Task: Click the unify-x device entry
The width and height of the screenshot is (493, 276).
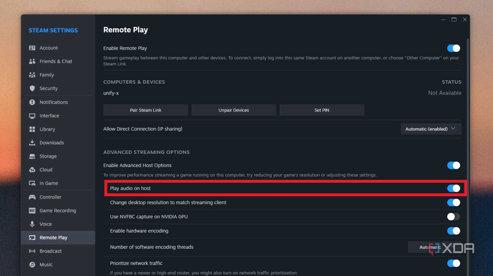Action: click(111, 93)
